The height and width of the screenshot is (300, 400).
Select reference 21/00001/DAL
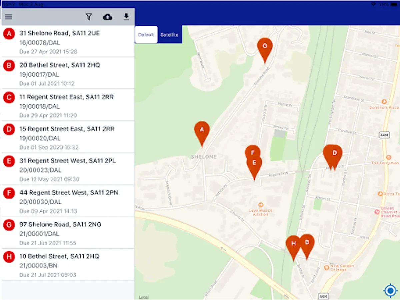pyautogui.click(x=39, y=234)
